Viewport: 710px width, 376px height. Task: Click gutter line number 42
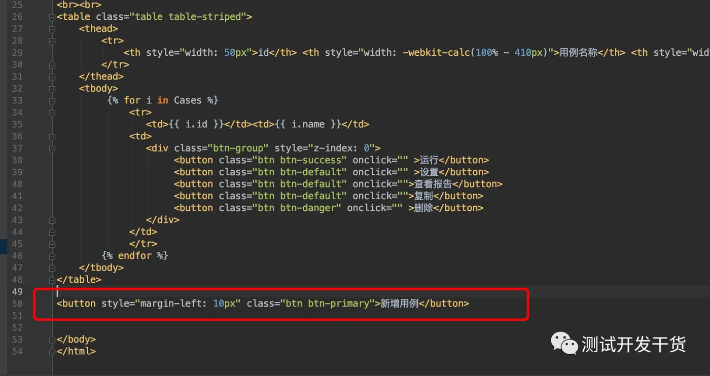[x=17, y=208]
